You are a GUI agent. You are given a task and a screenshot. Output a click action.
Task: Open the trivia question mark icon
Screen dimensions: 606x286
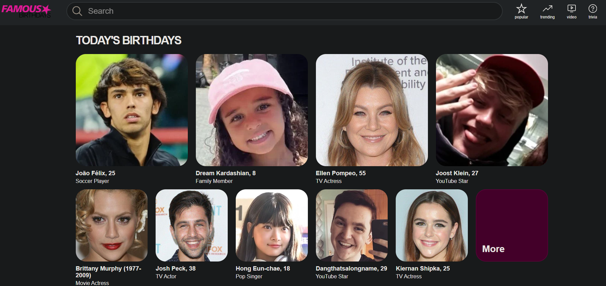pos(593,9)
